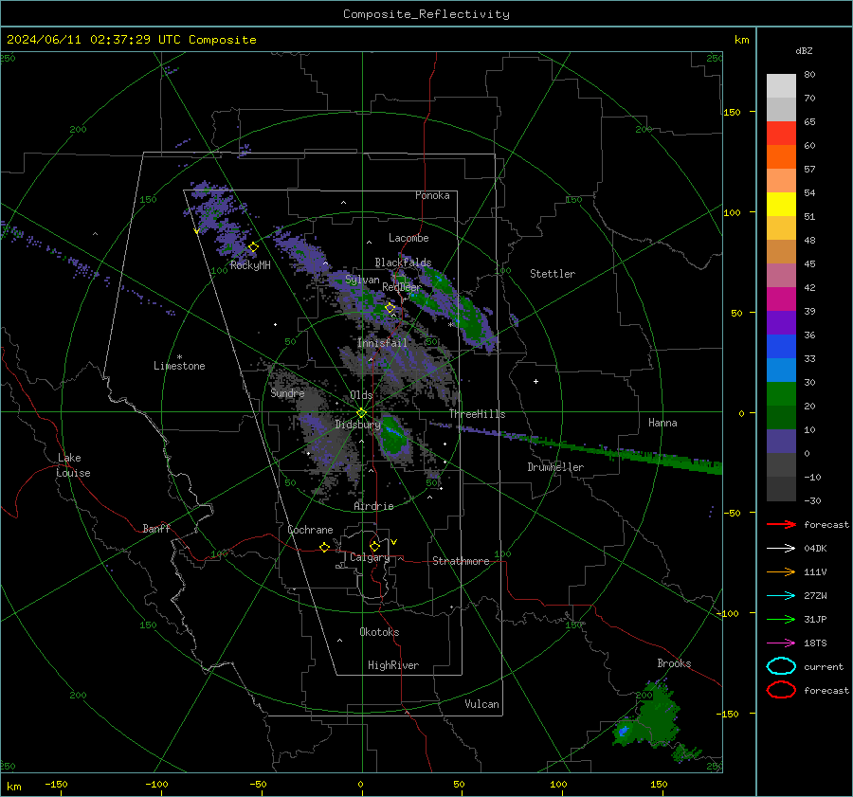Click the Hanna label
This screenshot has height=797, width=853.
662,423
